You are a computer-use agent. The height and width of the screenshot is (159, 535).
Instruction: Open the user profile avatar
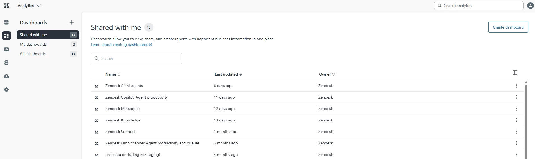[x=530, y=6]
